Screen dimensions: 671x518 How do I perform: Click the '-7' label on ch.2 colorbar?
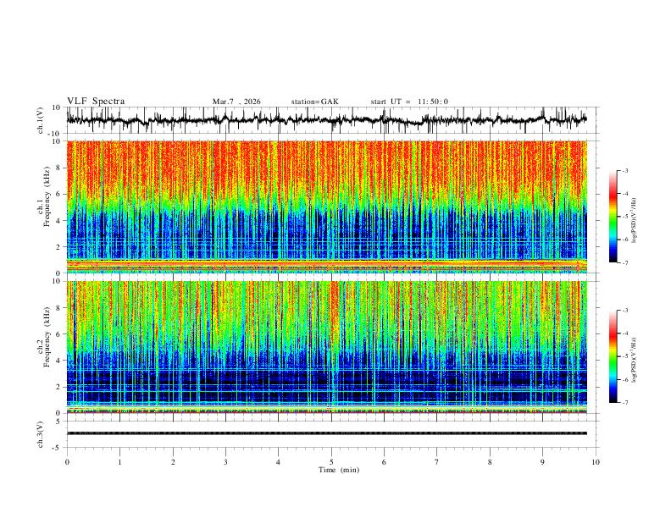[x=625, y=403]
